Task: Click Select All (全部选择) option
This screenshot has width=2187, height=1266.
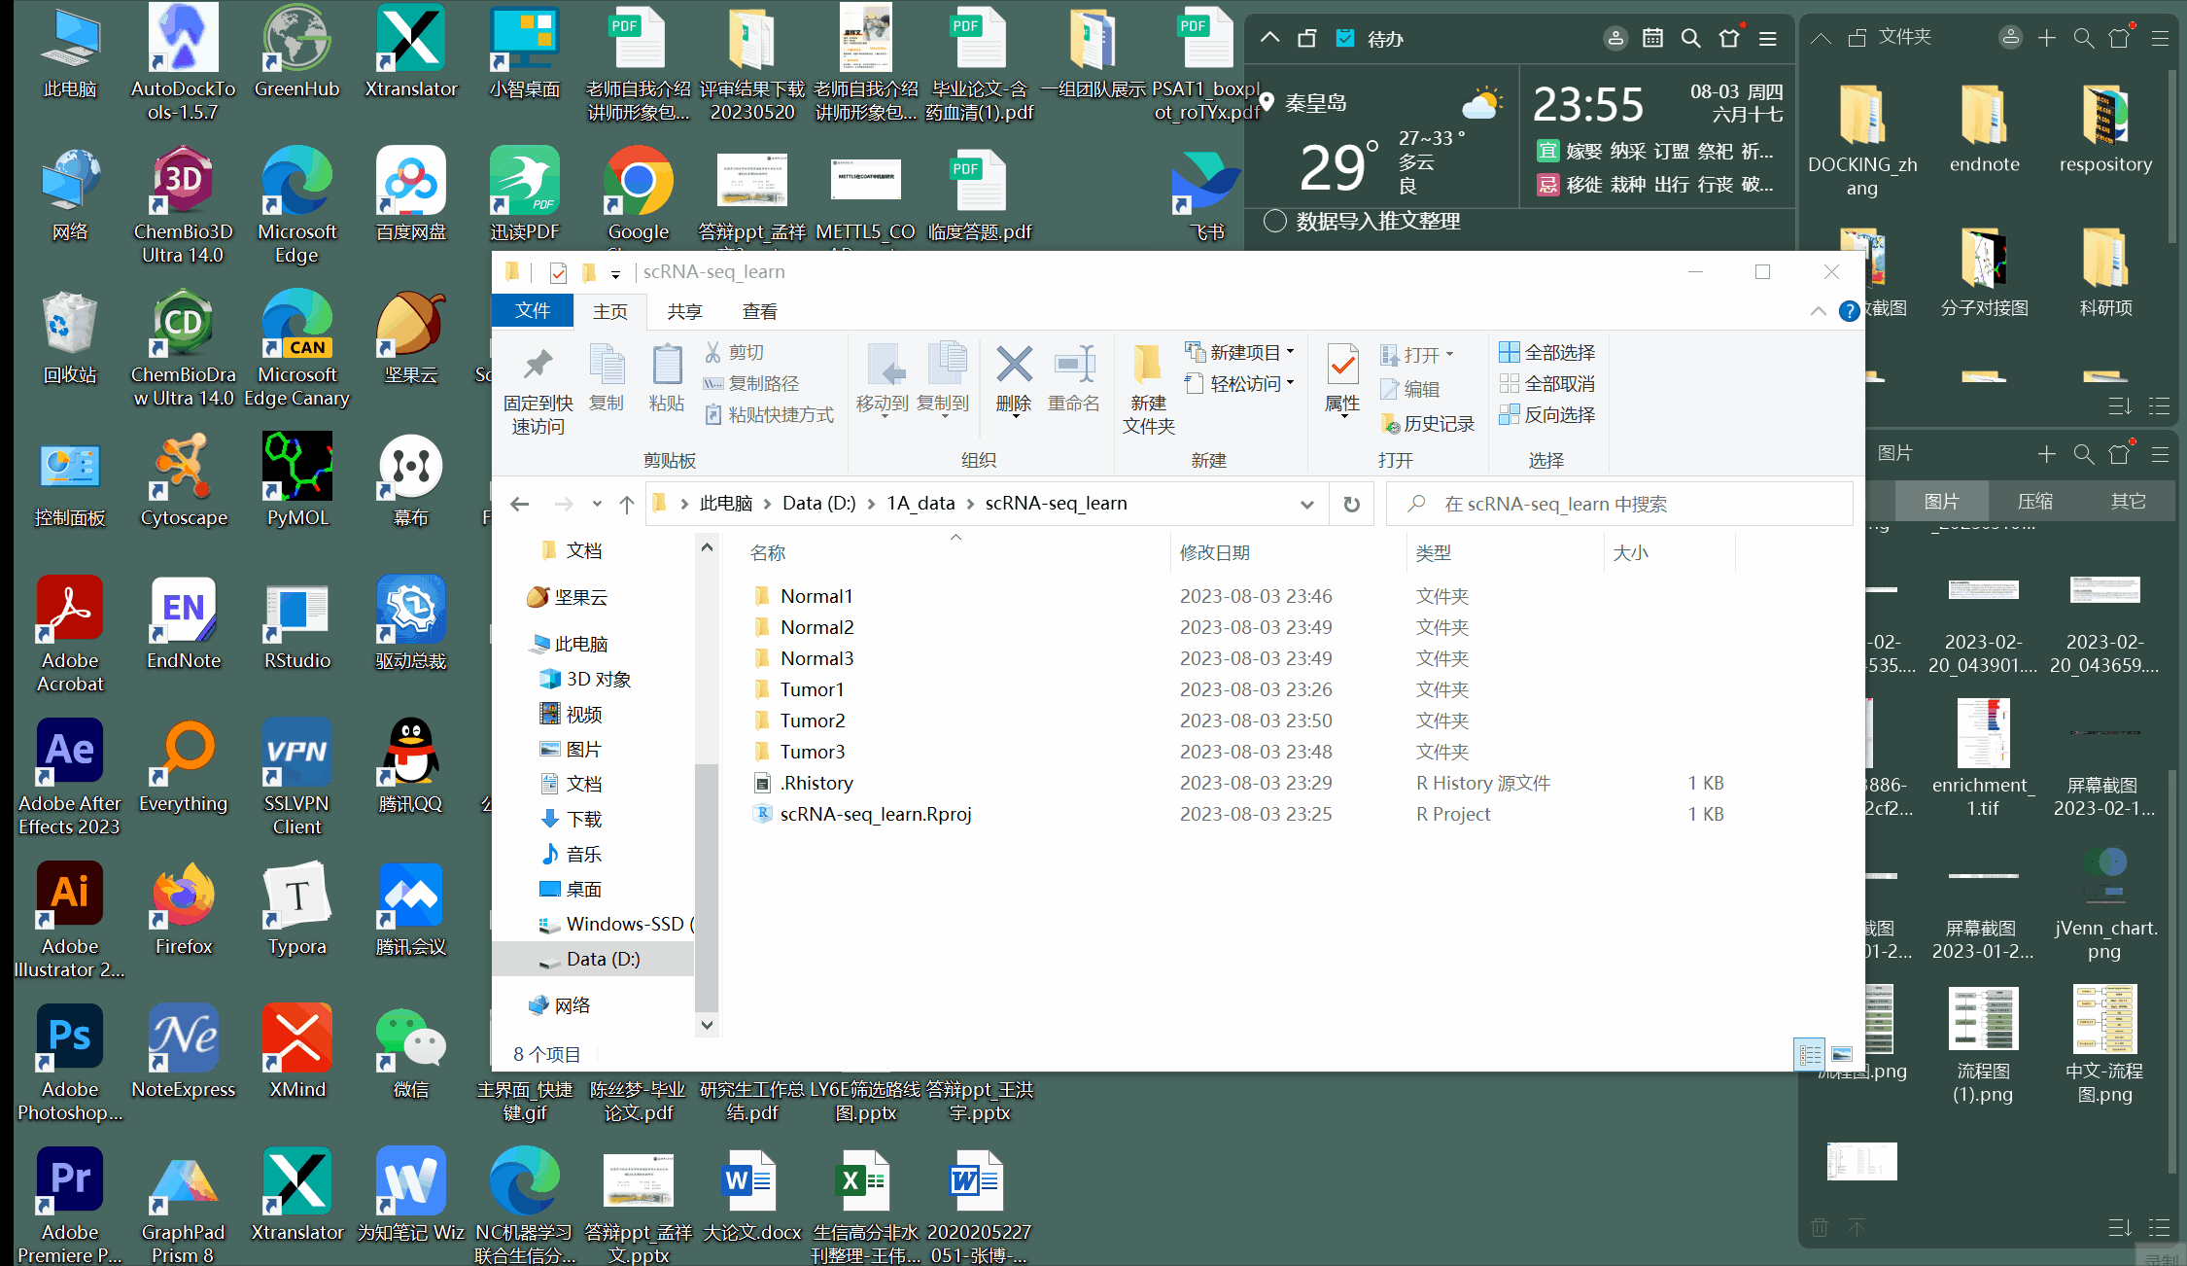Action: (1547, 352)
